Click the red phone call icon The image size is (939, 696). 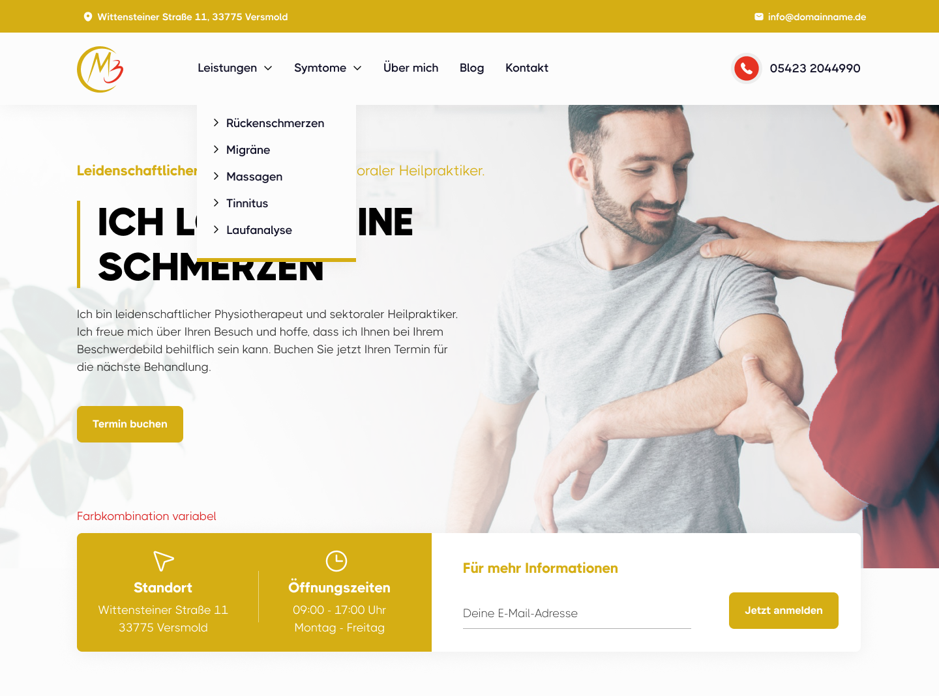747,68
